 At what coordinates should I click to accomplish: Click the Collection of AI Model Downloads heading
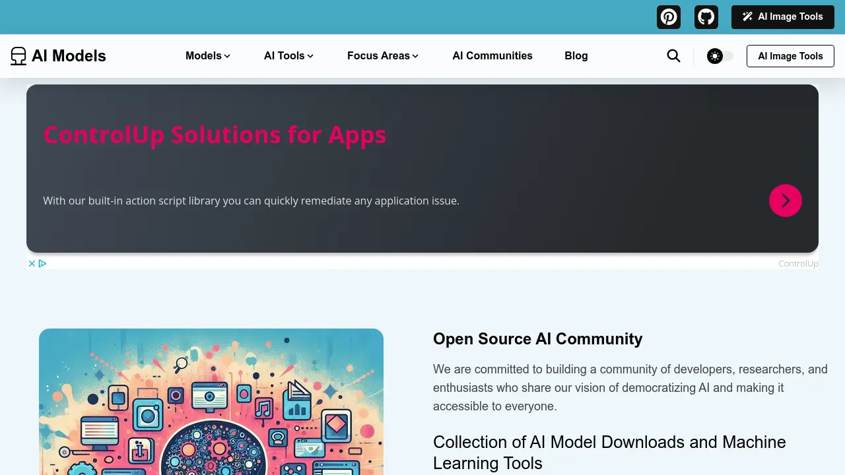coord(609,453)
